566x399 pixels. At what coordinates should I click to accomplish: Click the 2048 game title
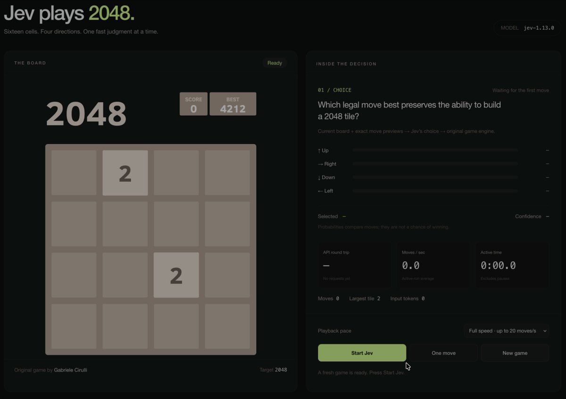86,114
